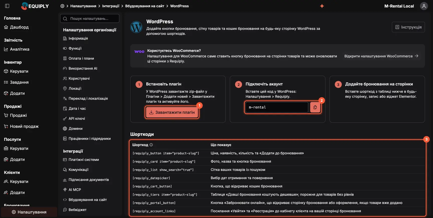This screenshot has width=433, height=218.
Task: Click Завантажити плагін button
Action: pyautogui.click(x=172, y=113)
